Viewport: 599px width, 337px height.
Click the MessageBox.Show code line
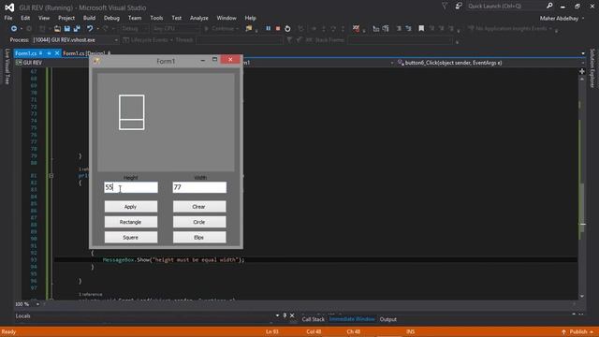coord(173,260)
